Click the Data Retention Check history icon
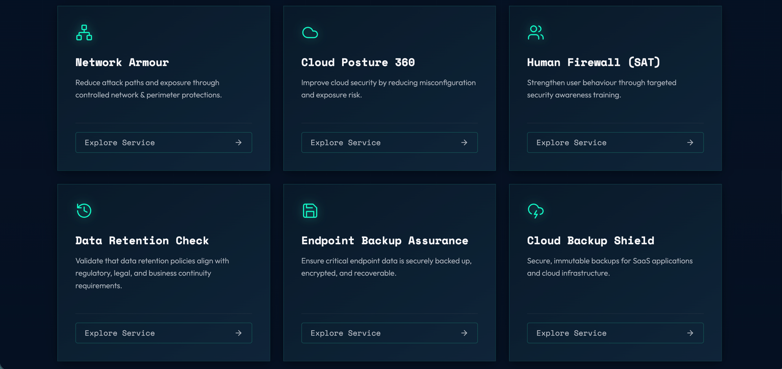The height and width of the screenshot is (369, 782). [84, 211]
